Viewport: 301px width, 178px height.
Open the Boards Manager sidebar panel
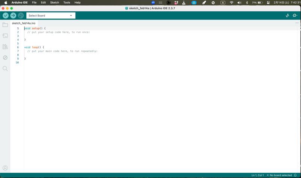coord(5,36)
